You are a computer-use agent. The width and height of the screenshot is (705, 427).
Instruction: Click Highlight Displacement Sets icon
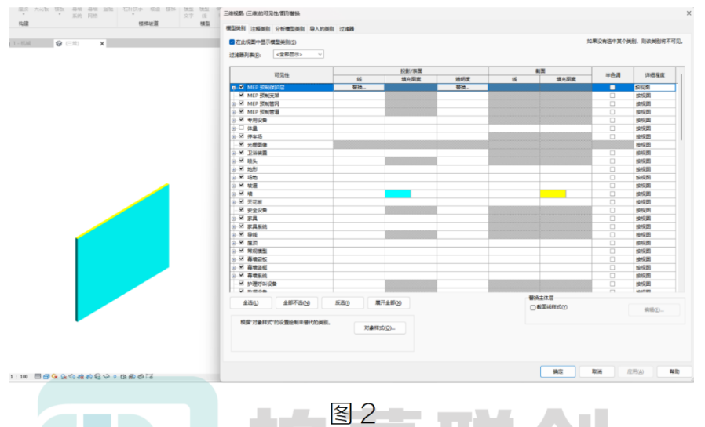(141, 376)
